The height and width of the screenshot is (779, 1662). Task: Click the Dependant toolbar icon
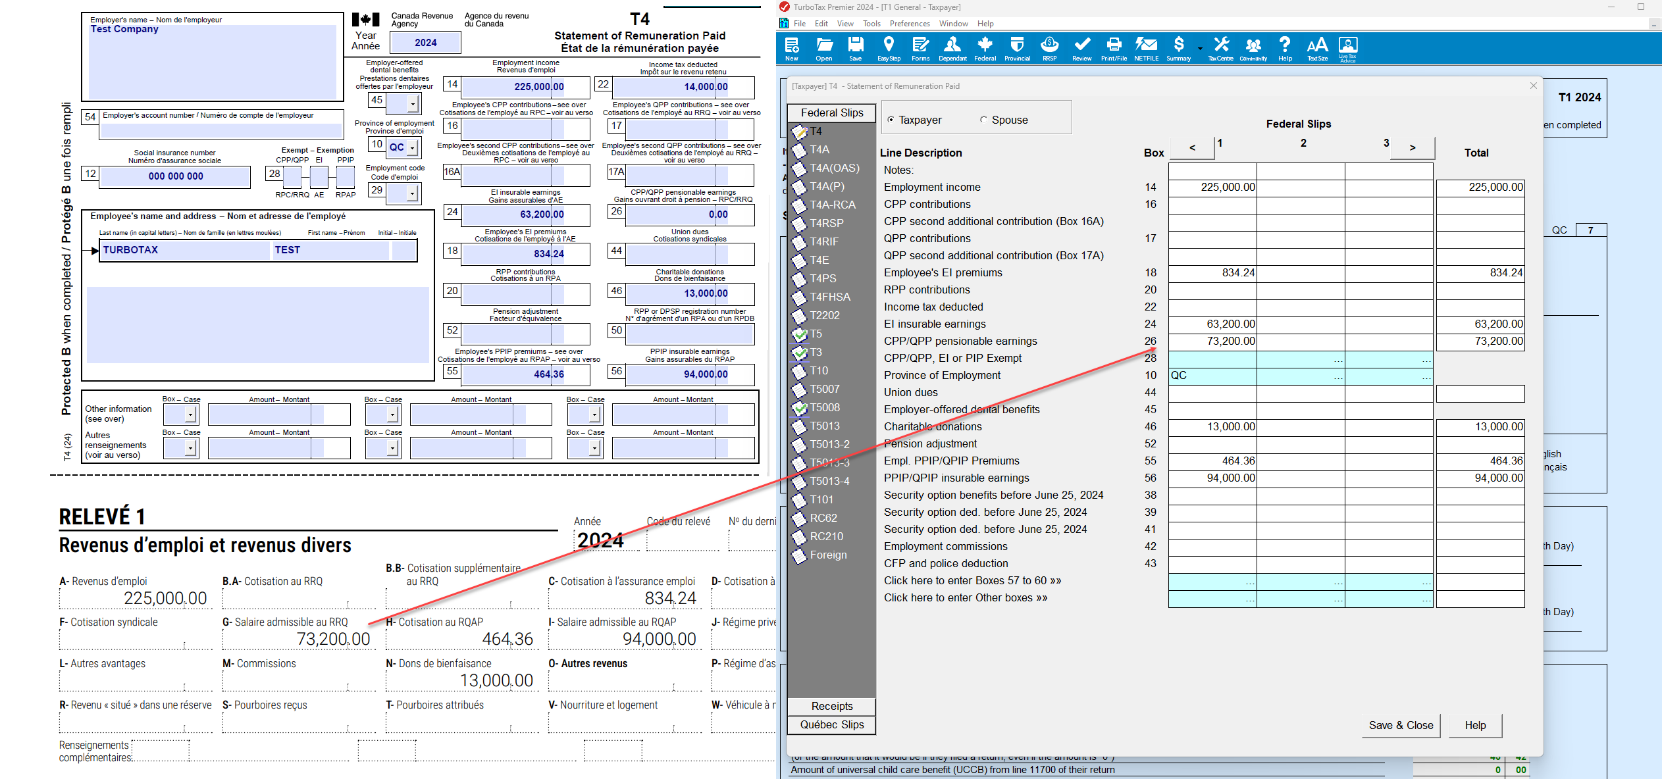[952, 49]
